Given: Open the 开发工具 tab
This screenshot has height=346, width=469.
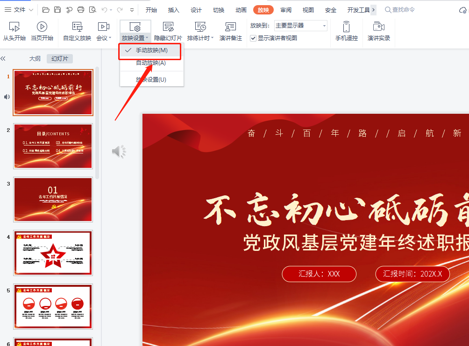Looking at the screenshot, I should pos(358,10).
